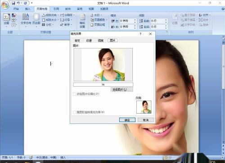Click page count 1/1 in status bar
Image resolution: width=225 pixels, height=163 pixels.
pyautogui.click(x=7, y=158)
